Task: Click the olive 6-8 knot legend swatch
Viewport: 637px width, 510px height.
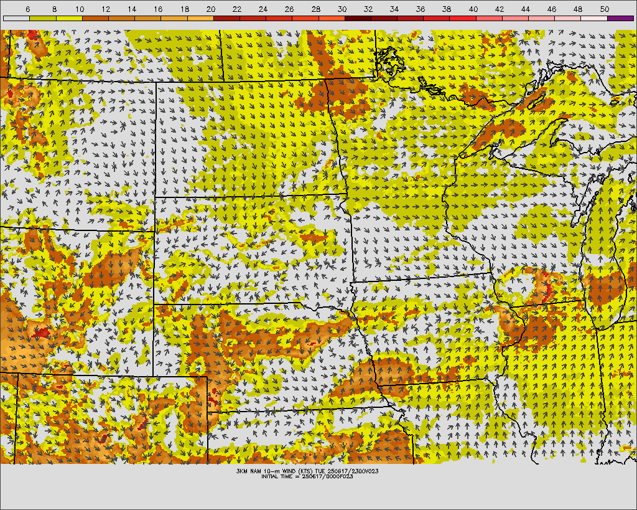Action: point(43,18)
